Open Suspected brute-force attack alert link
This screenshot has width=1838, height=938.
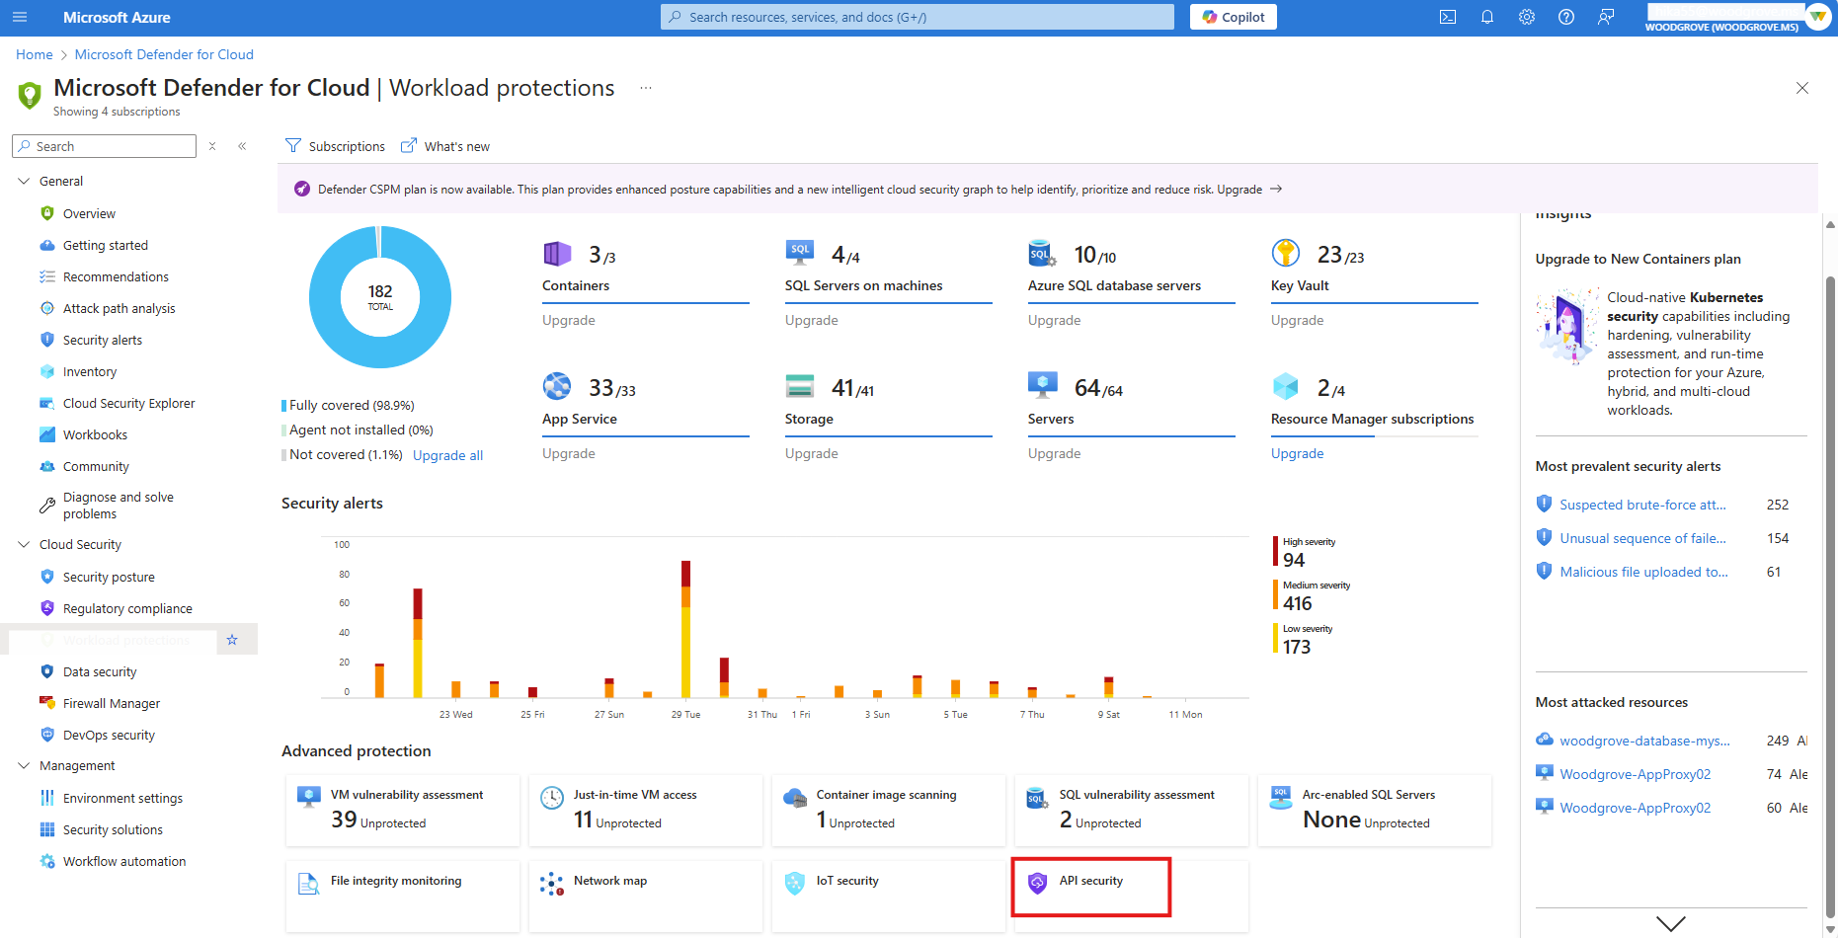coord(1642,505)
